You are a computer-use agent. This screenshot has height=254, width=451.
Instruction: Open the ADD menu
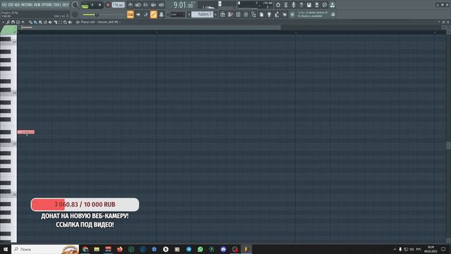point(17,5)
